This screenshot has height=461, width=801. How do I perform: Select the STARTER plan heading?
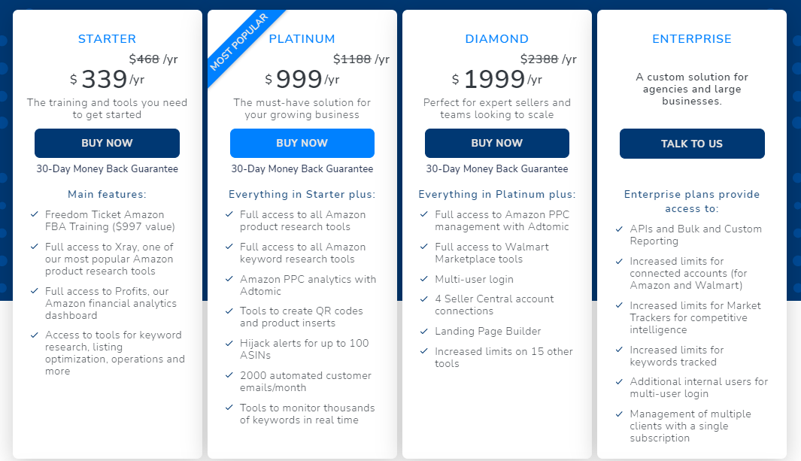(x=107, y=39)
